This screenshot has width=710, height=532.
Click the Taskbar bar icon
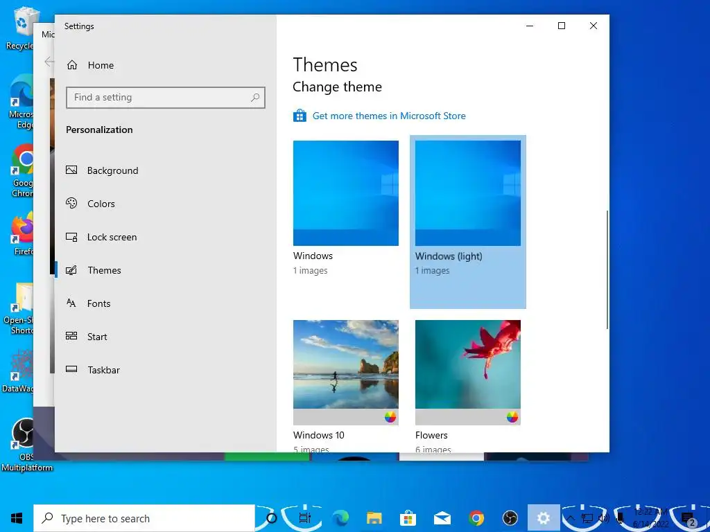pos(71,369)
